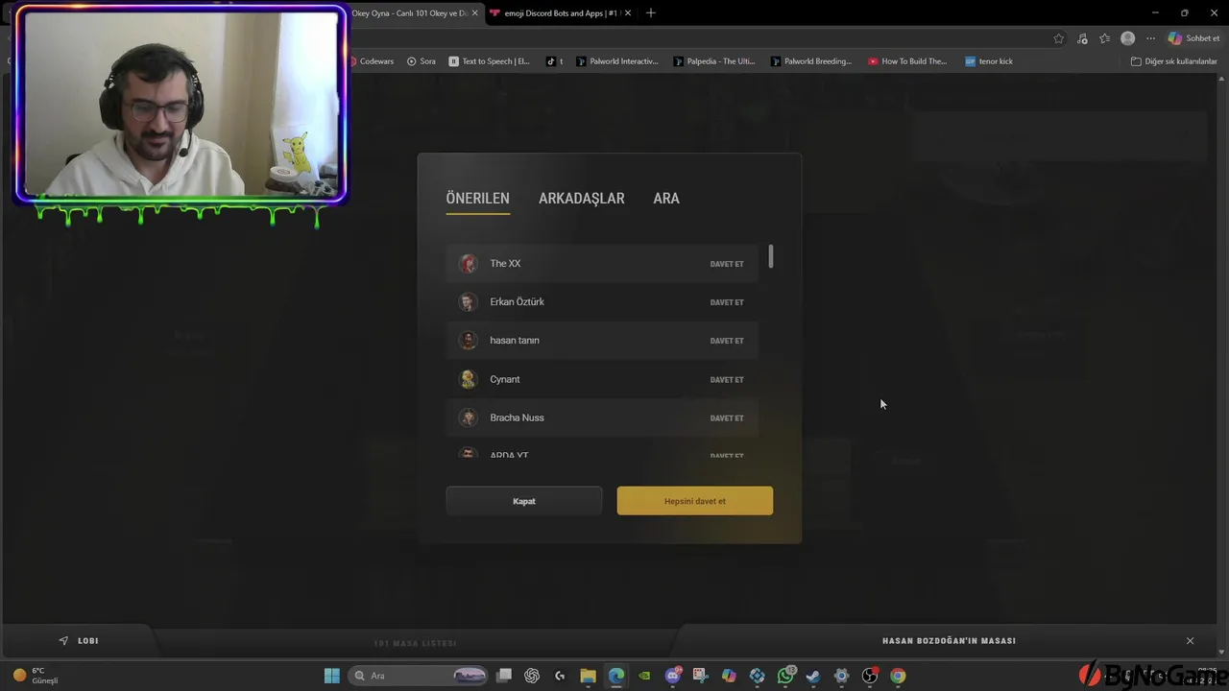Open the Palworld Interactive bookmark

point(617,61)
